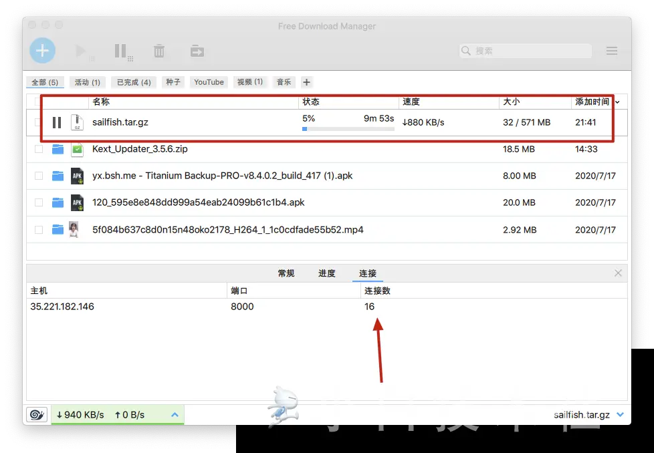Tick checkbox for the mp4 file
The height and width of the screenshot is (453, 654).
pyautogui.click(x=39, y=230)
